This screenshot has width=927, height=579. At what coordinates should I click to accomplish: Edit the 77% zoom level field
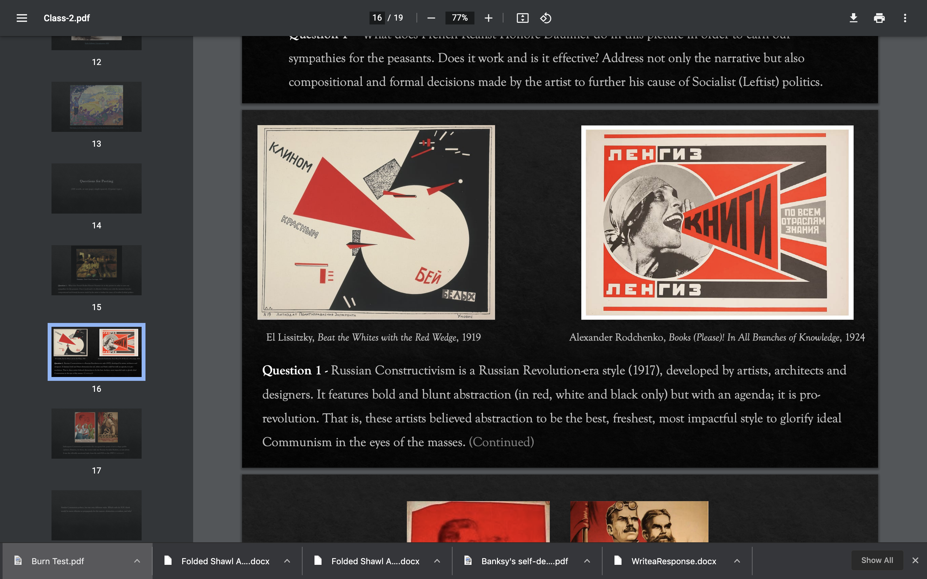coord(460,18)
